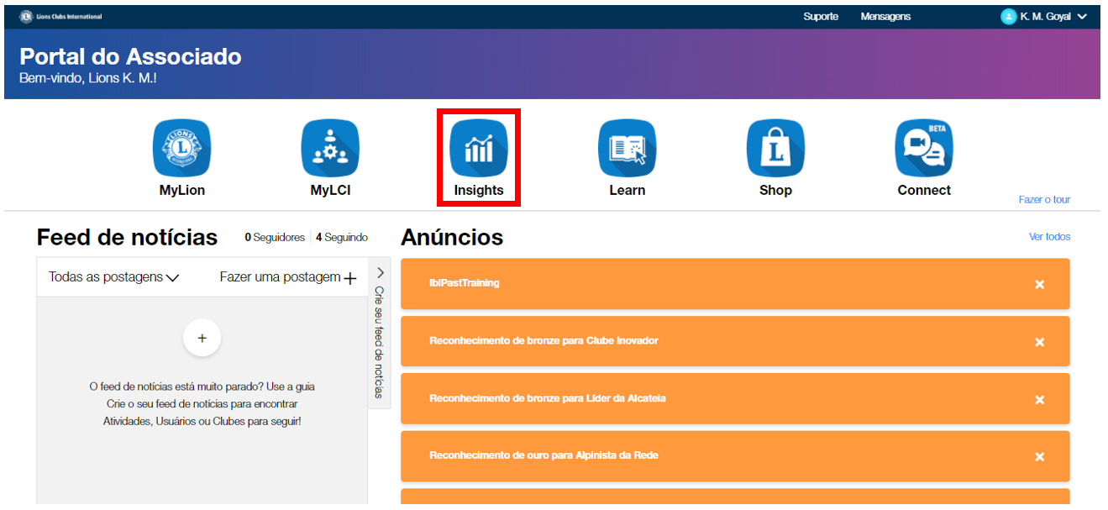Open the Mensagens menu item
Viewport: 1108px width, 510px height.
pyautogui.click(x=885, y=17)
